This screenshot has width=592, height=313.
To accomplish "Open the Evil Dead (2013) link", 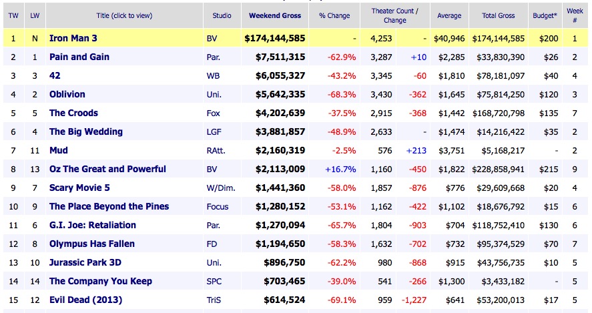I will (x=85, y=300).
